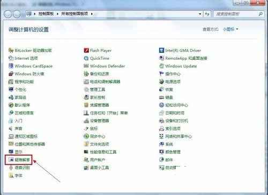The width and height of the screenshot is (268, 195).
Task: Open 鼠标 settings
Action: (91, 129)
